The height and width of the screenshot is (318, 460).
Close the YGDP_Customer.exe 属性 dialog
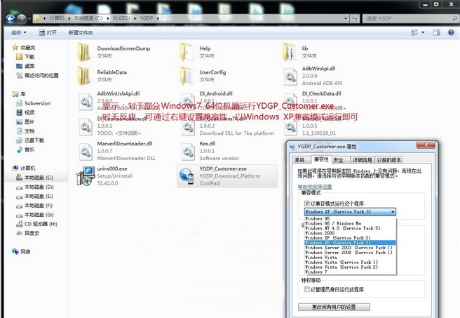pos(426,145)
